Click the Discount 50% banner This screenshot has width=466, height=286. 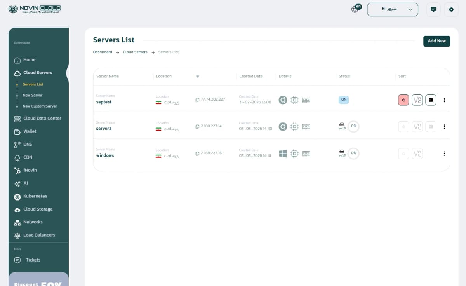pyautogui.click(x=38, y=279)
